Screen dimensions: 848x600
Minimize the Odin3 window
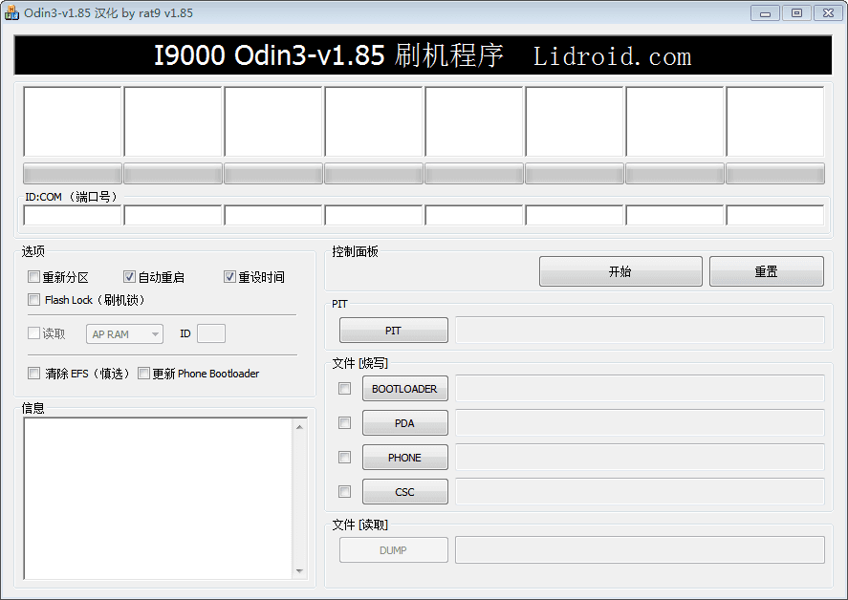coord(765,13)
